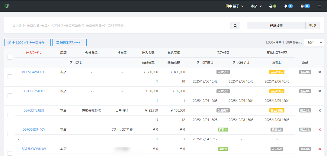Toggle the select-all checkbox in table header
This screenshot has height=156, width=327.
click(x=10, y=57)
